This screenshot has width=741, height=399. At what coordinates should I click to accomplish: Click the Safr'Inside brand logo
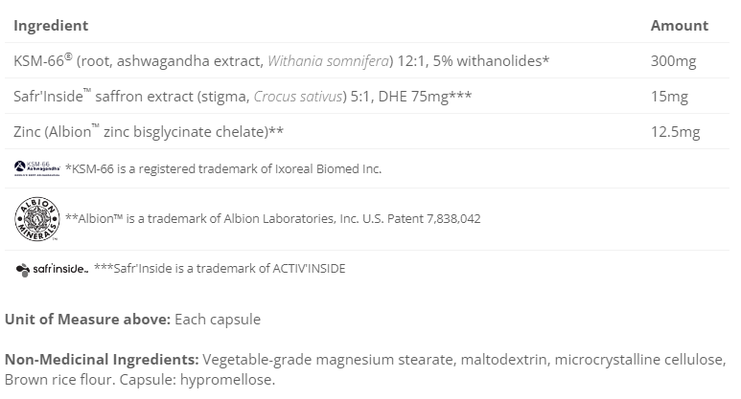click(x=52, y=270)
